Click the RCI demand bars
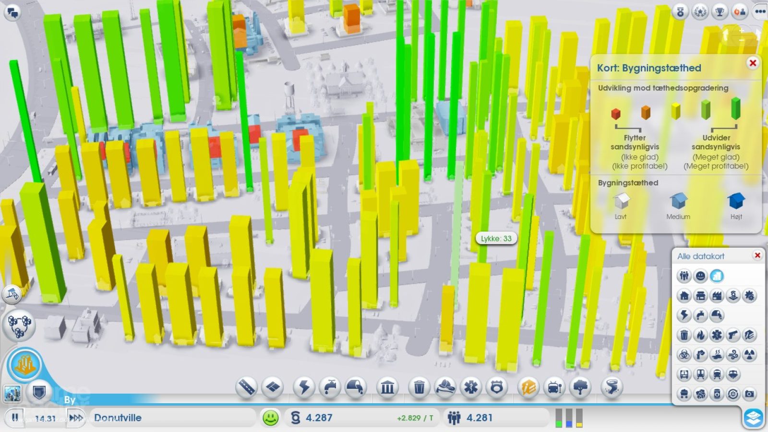The height and width of the screenshot is (432, 768). (569, 418)
